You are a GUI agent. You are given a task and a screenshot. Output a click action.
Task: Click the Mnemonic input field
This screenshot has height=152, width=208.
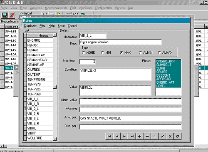tap(93, 36)
